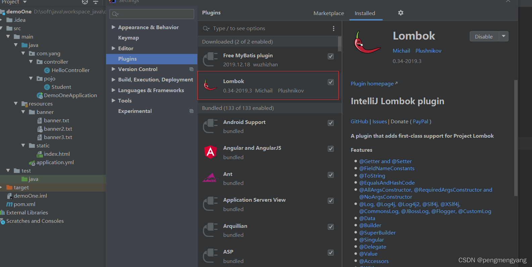Open the @Getter and @Setter feature link
The height and width of the screenshot is (267, 532).
coord(385,161)
